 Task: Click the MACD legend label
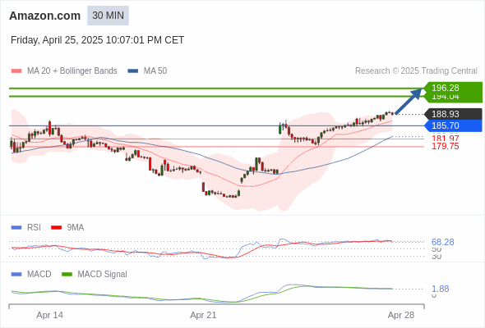pos(39,275)
